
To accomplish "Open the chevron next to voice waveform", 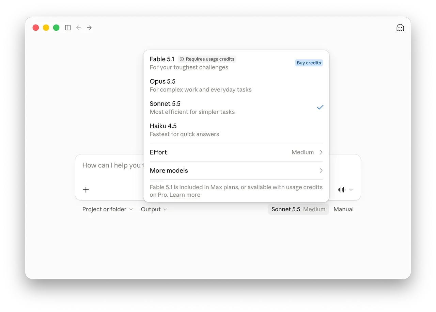I will [351, 190].
